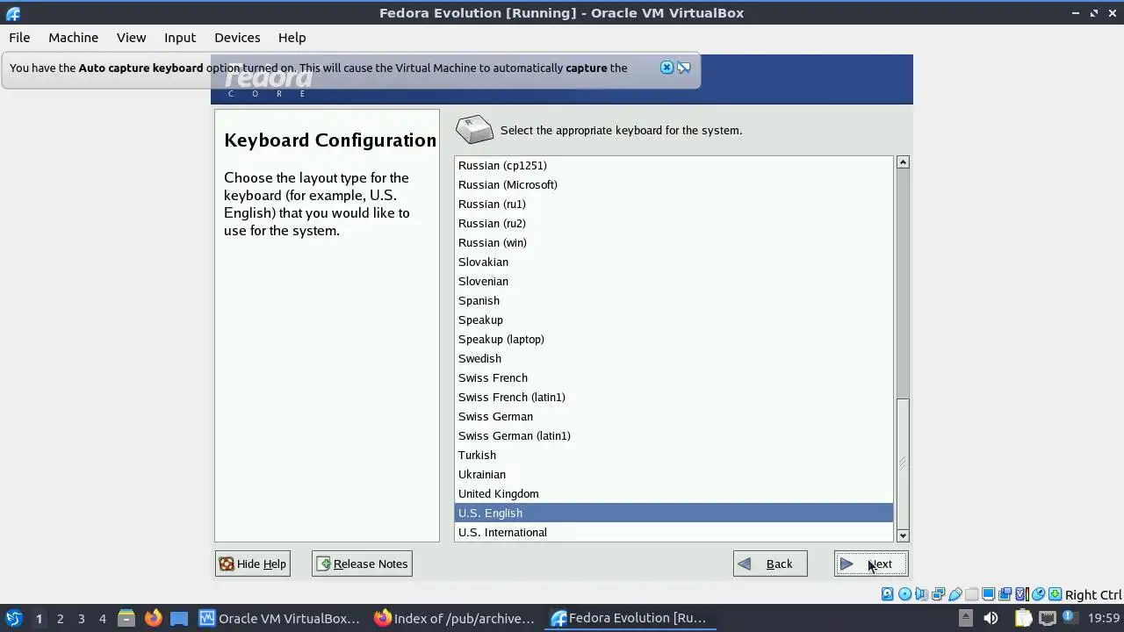
Task: Open the mouse integration status icon
Action: pyautogui.click(x=1038, y=594)
